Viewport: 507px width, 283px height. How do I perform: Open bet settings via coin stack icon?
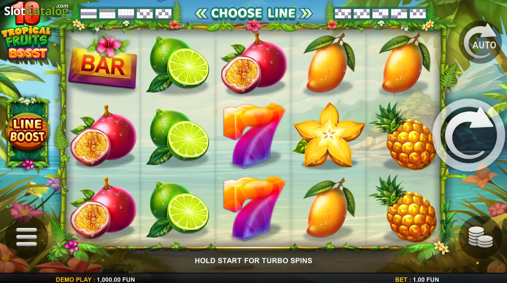480,237
